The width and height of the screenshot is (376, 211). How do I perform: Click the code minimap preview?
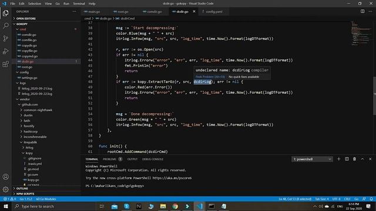(x=361, y=33)
